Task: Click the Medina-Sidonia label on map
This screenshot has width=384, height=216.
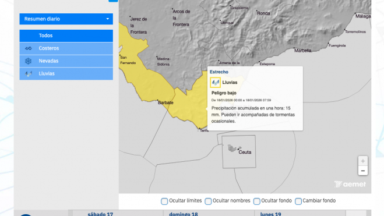Action: pyautogui.click(x=164, y=61)
